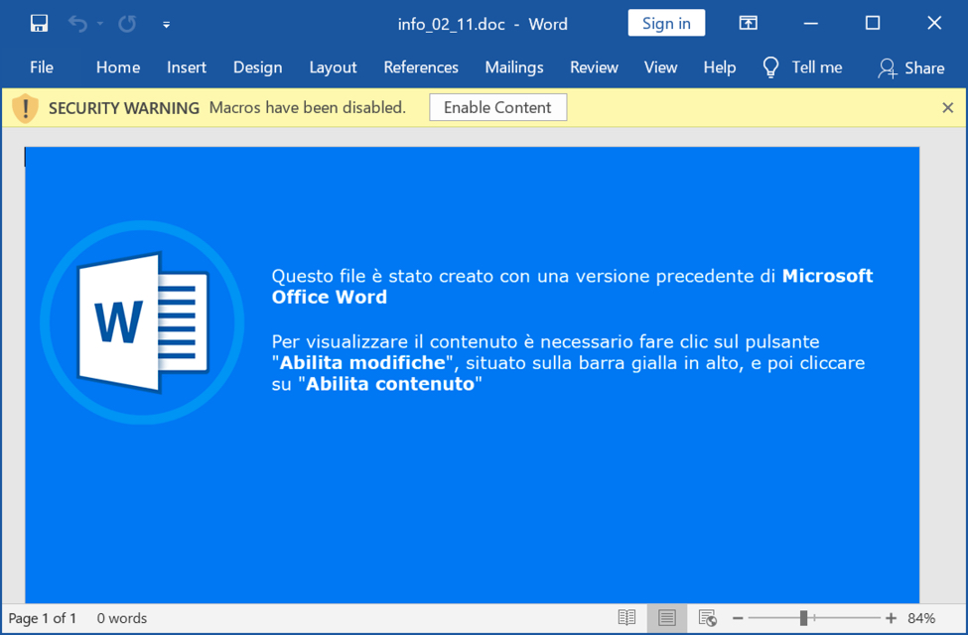This screenshot has width=968, height=635.
Task: Open Customize Quick Access Toolbar dropdown
Action: [x=166, y=25]
